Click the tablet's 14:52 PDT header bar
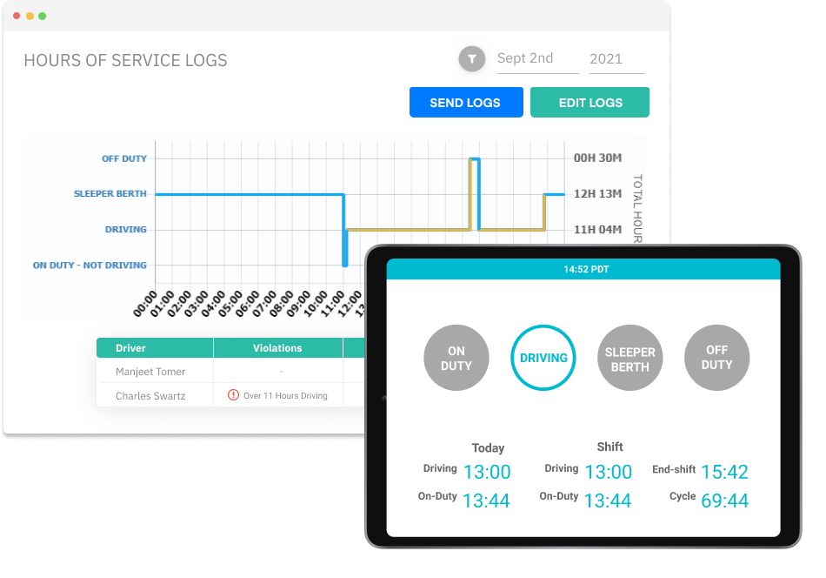Screen dimensions: 826x578 coord(583,269)
